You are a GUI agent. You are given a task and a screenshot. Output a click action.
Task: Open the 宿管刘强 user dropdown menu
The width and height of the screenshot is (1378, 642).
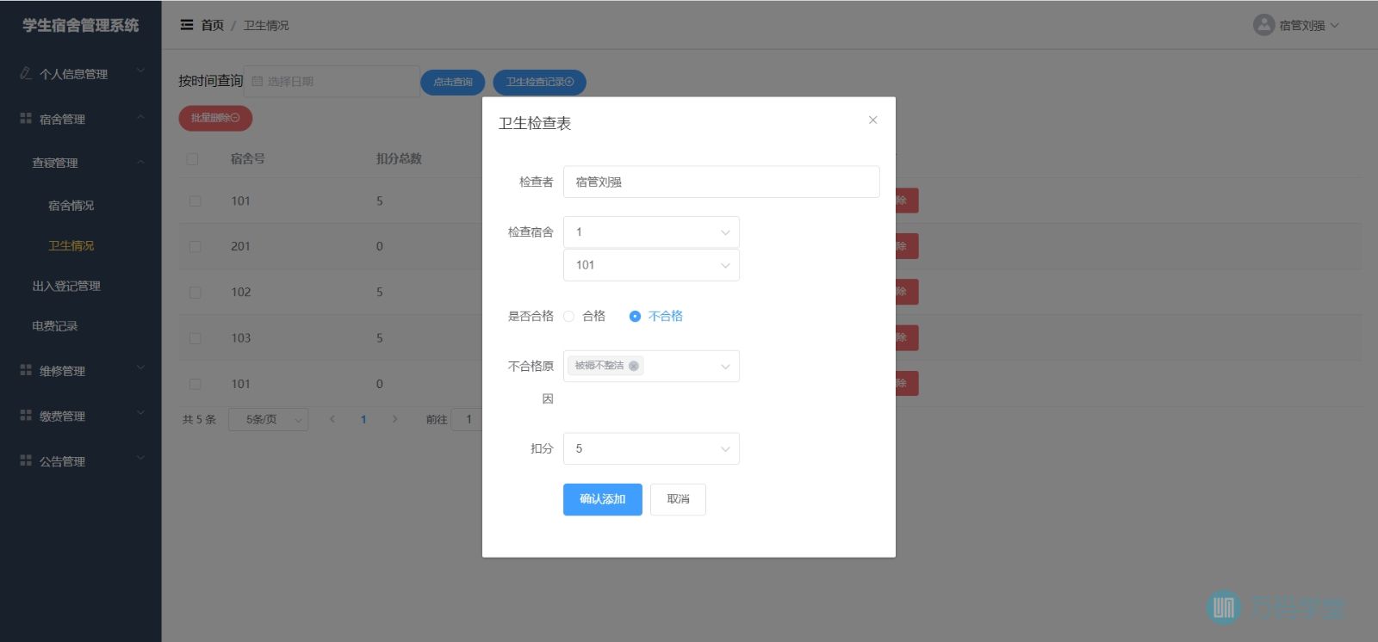(1296, 25)
